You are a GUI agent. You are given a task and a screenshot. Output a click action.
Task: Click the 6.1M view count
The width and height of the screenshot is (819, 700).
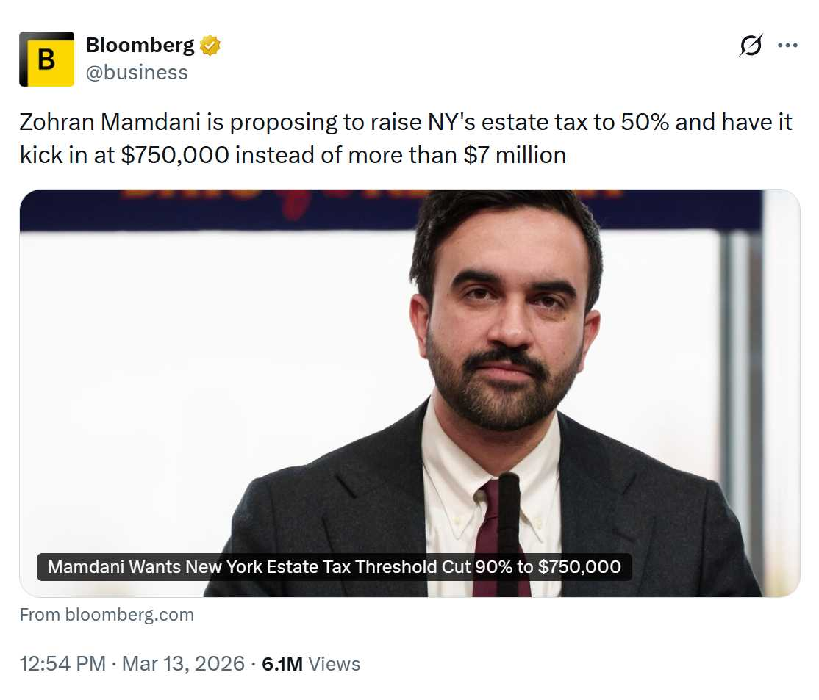point(282,664)
